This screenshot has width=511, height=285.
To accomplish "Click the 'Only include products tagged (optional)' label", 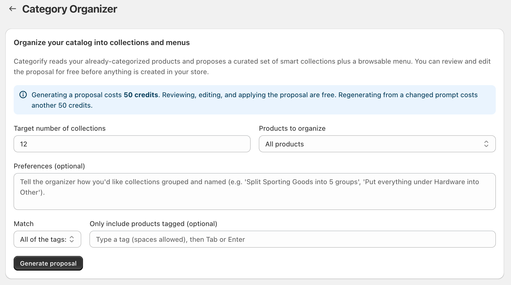I will 153,224.
